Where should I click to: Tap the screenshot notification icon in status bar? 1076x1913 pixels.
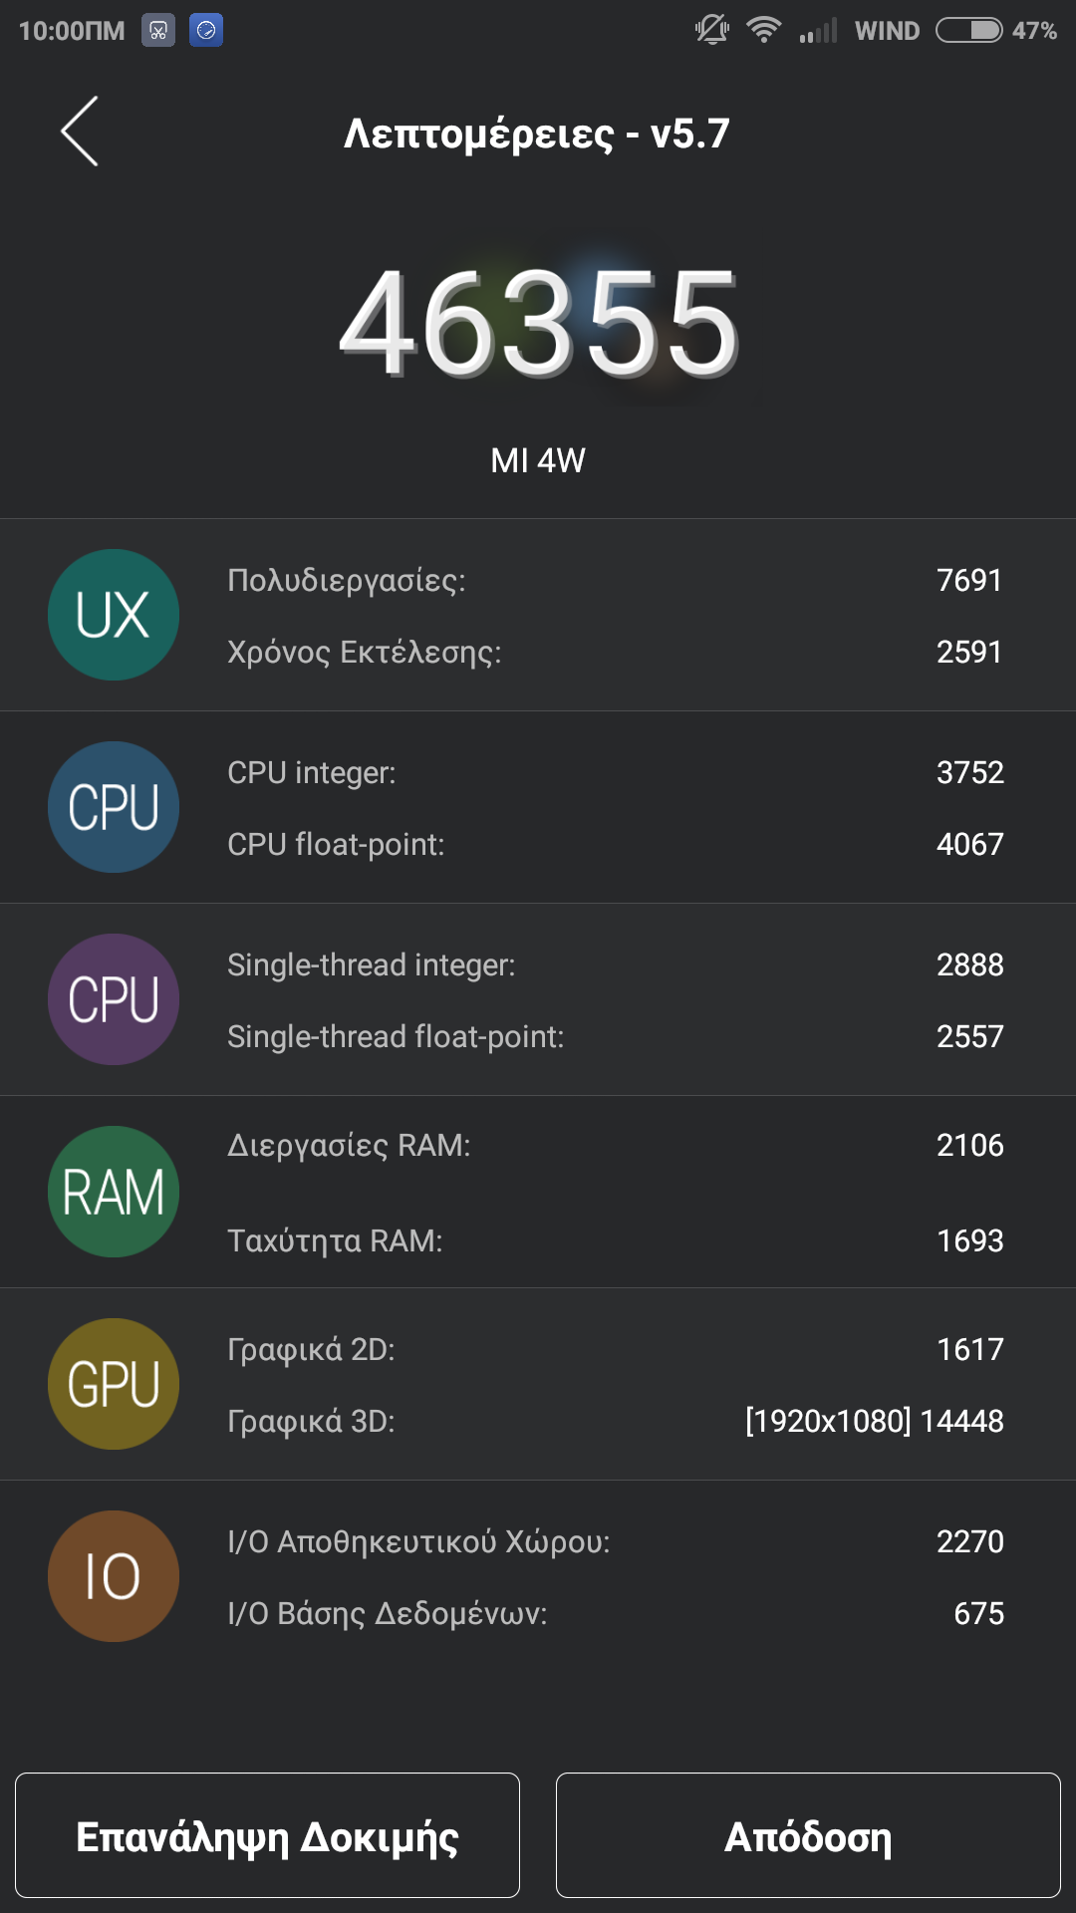pos(158,31)
